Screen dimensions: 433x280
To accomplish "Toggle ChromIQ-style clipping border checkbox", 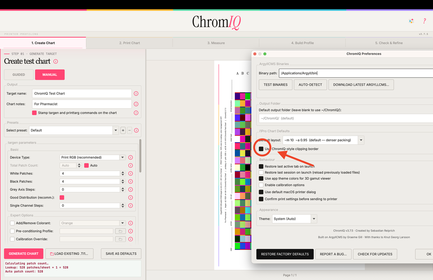I will coord(261,149).
